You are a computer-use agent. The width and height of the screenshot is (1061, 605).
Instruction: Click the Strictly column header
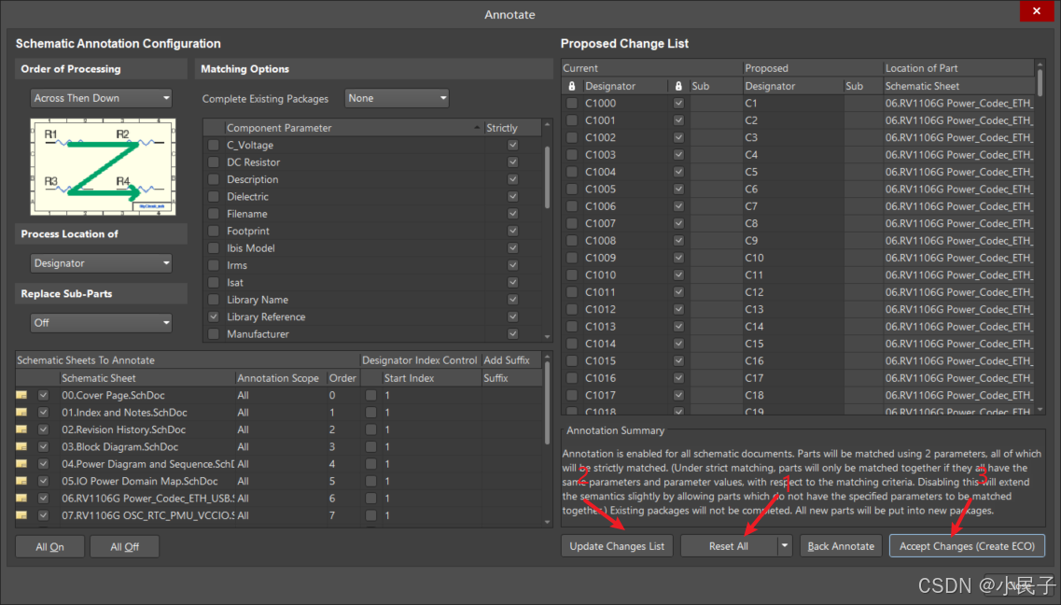pos(512,127)
